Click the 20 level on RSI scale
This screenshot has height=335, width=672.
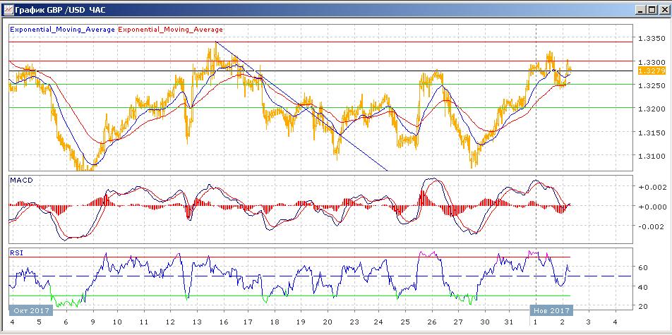(x=643, y=306)
